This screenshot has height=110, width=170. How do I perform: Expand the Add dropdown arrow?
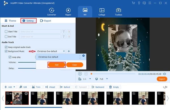pos(14,87)
